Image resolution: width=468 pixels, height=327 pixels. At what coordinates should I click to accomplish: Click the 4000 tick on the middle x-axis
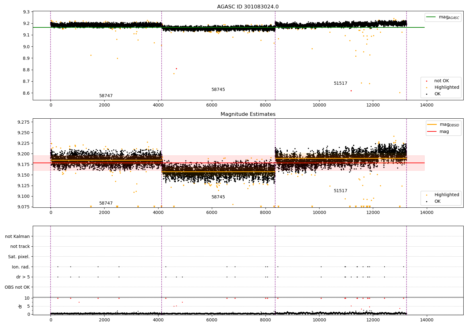(x=158, y=213)
